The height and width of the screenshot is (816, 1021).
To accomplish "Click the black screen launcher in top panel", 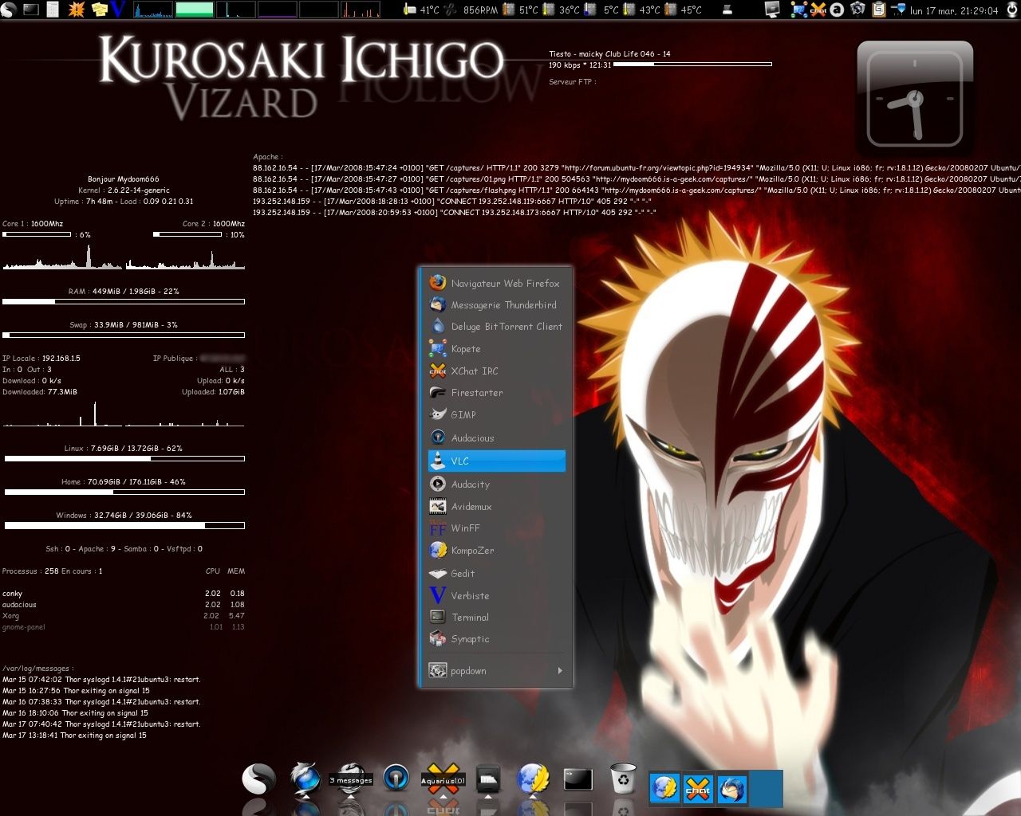I will (32, 10).
